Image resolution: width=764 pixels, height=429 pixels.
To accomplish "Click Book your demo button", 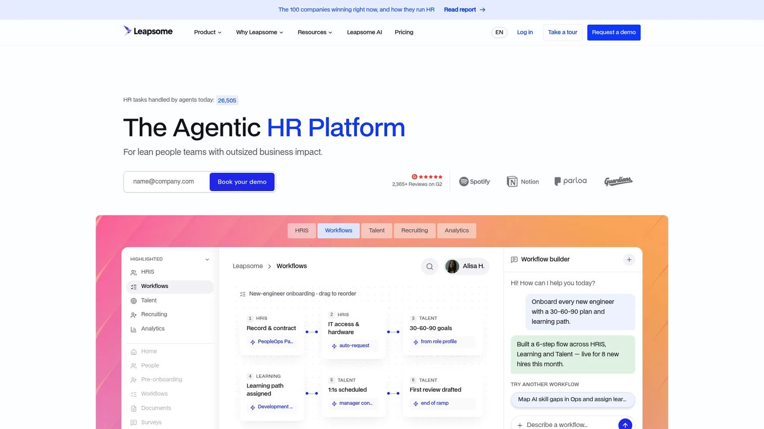I will pos(242,182).
